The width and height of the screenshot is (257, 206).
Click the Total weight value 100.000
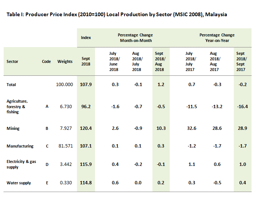pos(65,85)
